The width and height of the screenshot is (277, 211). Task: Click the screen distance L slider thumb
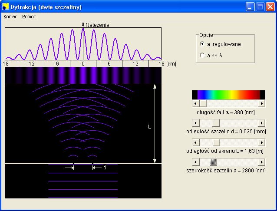(x=216, y=142)
